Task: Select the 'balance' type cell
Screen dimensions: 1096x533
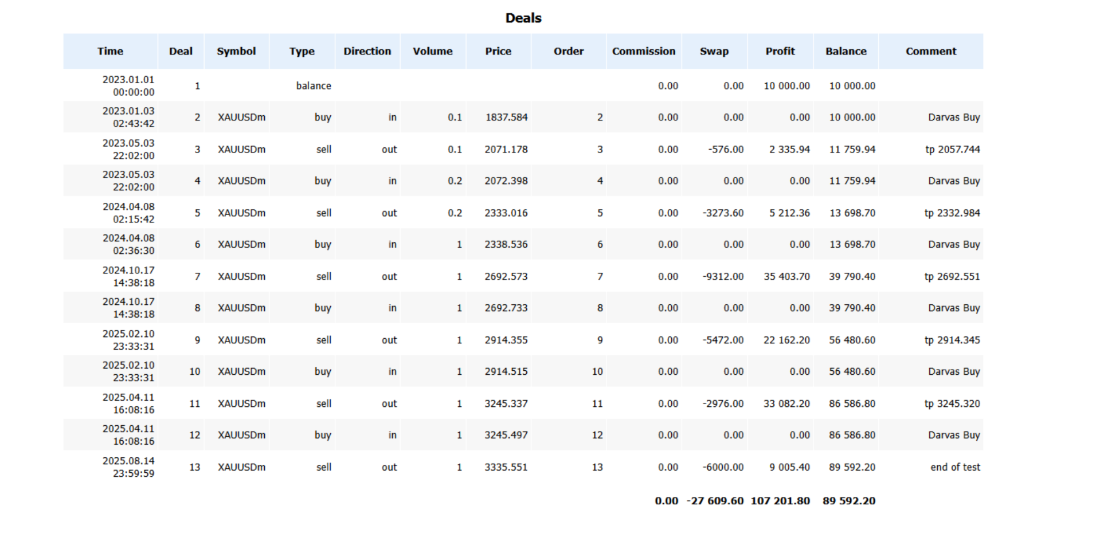Action: (314, 86)
